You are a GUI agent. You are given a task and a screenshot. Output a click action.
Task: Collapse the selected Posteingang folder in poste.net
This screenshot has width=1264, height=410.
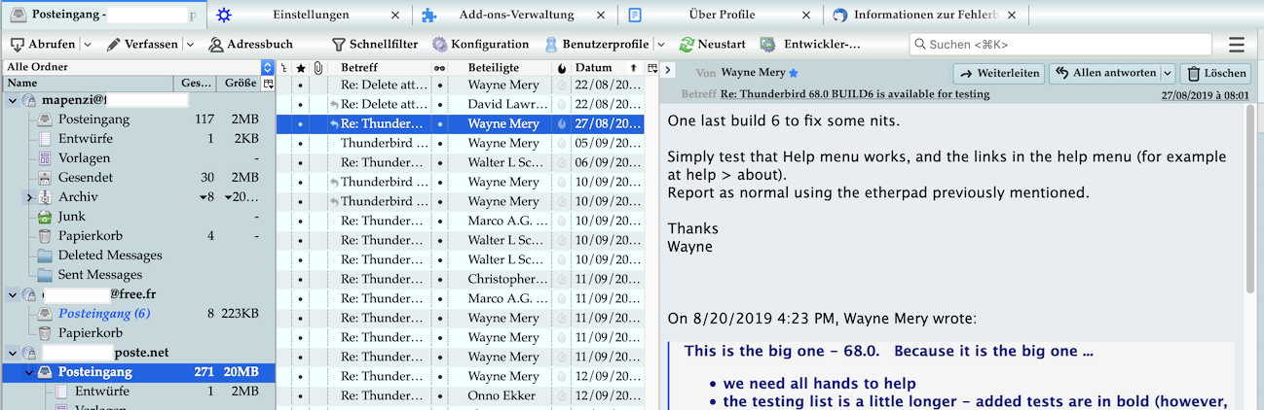29,372
